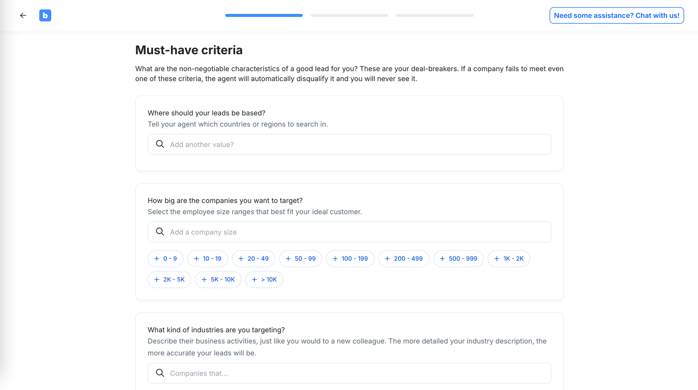
Task: Click the back arrow icon
Action: (23, 15)
